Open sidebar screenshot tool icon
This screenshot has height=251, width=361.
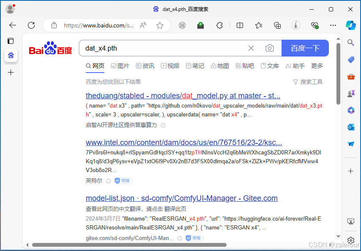(x=350, y=221)
